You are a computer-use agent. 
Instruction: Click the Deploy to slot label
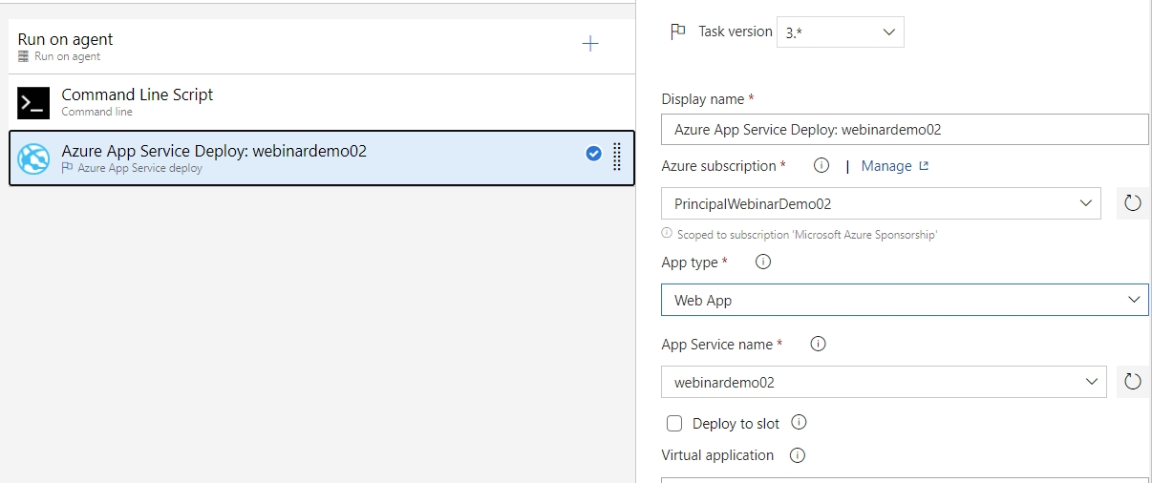pyautogui.click(x=736, y=423)
